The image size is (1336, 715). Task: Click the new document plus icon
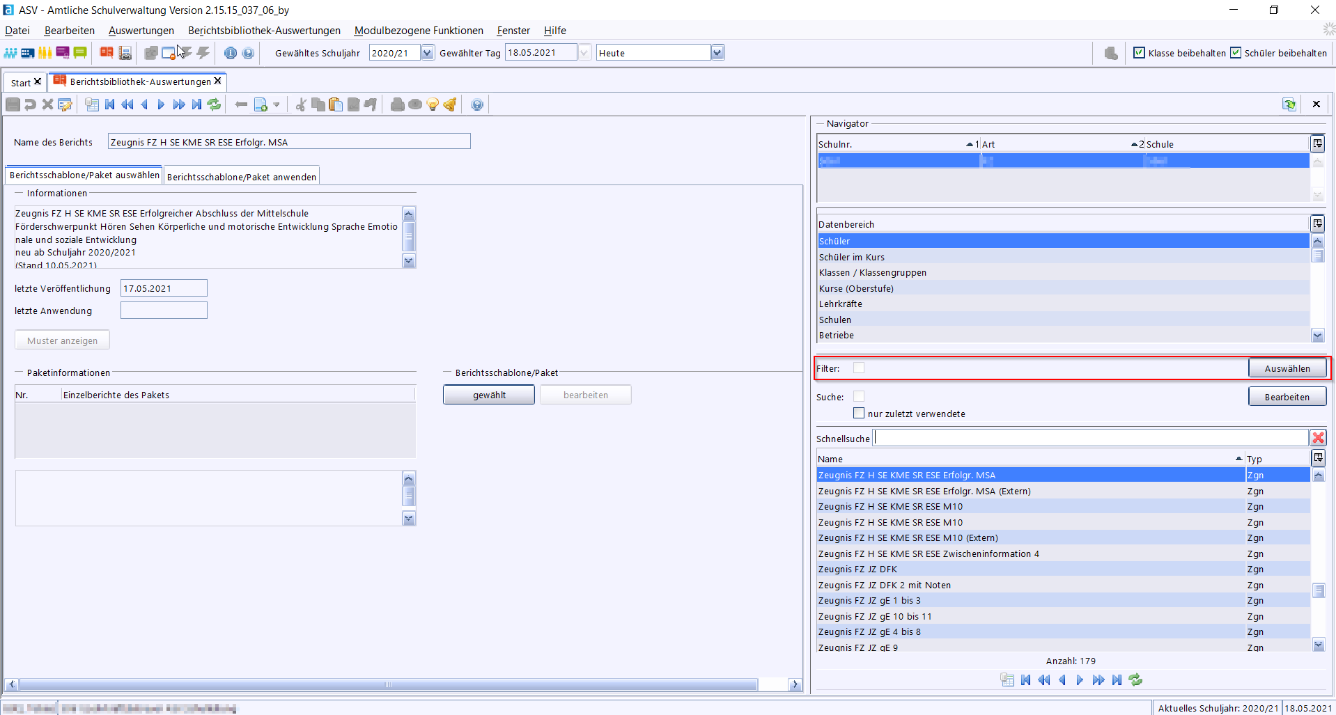(x=261, y=104)
